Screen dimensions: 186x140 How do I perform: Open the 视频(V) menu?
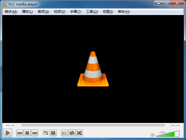click(60, 12)
